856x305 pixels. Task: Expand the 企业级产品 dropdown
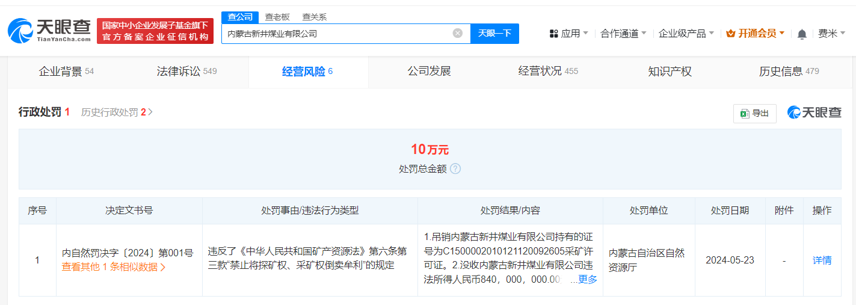(686, 34)
